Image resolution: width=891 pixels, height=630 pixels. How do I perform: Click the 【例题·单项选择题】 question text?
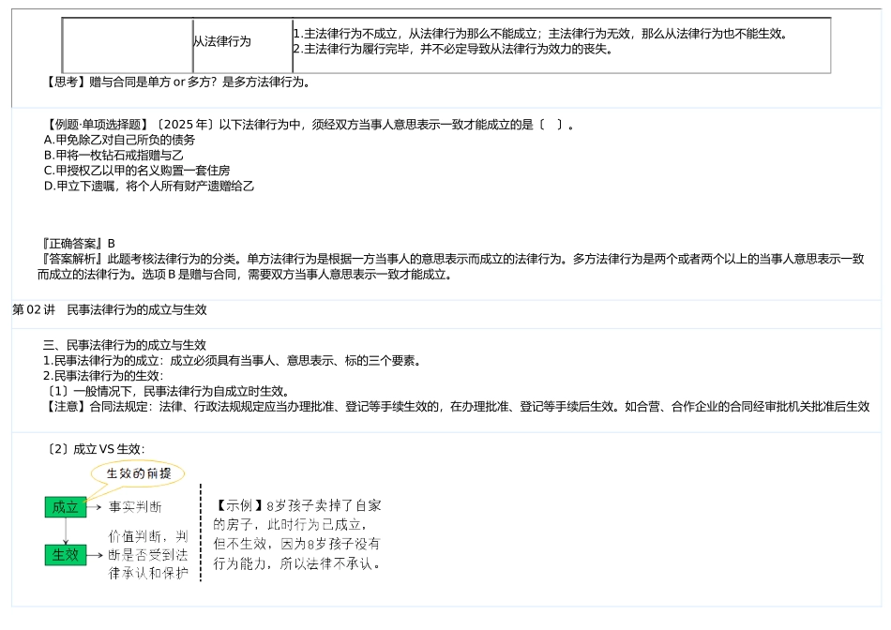309,125
